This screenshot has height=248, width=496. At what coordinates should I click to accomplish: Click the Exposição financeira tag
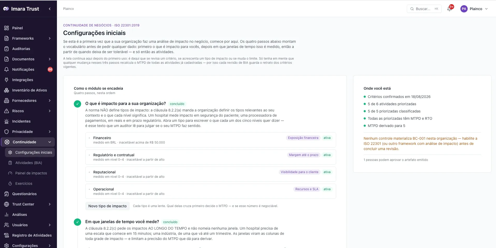[x=303, y=138]
